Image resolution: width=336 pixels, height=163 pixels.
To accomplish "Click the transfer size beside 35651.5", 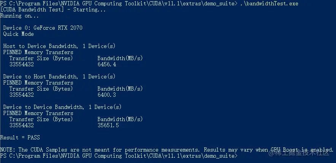I will (x=22, y=125).
